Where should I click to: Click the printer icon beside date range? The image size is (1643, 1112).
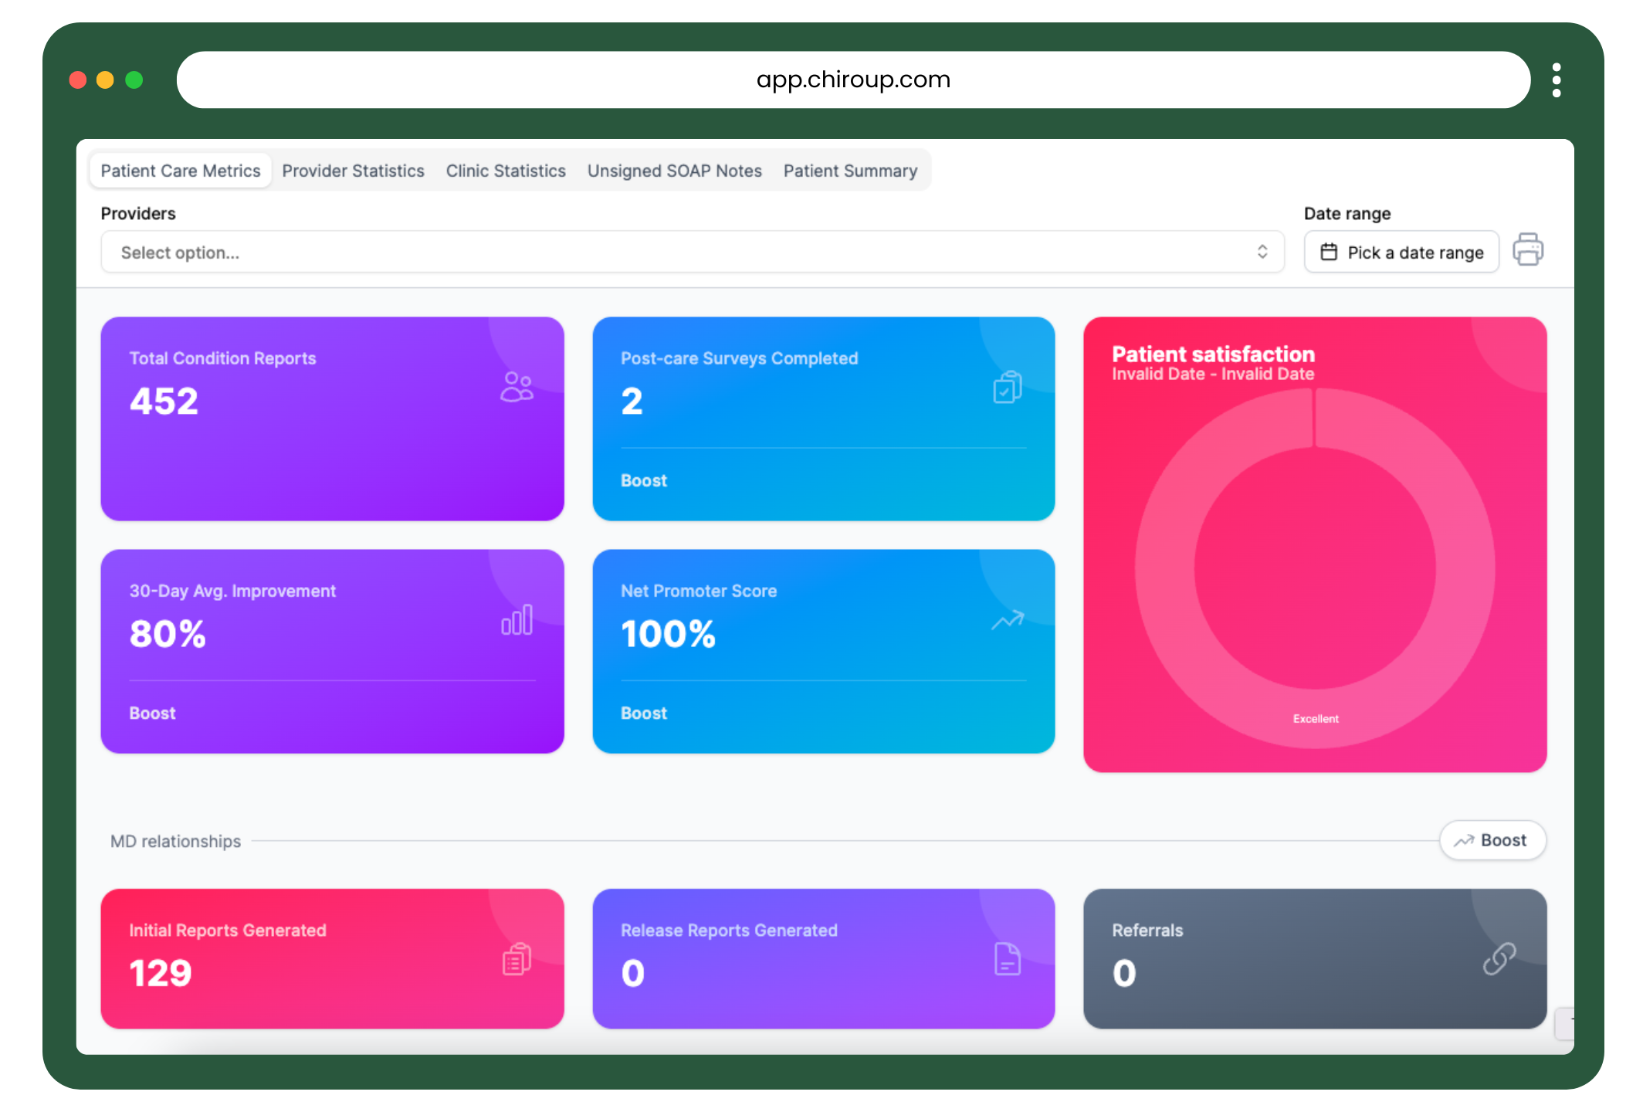pyautogui.click(x=1527, y=250)
